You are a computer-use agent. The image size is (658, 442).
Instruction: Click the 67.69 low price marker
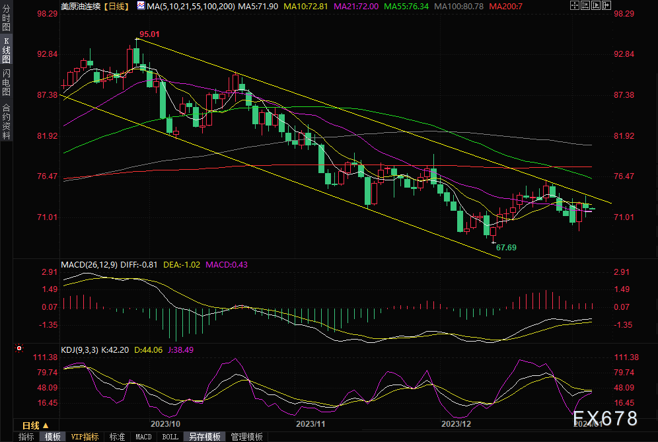click(506, 248)
